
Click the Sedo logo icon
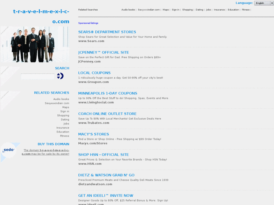(9, 150)
